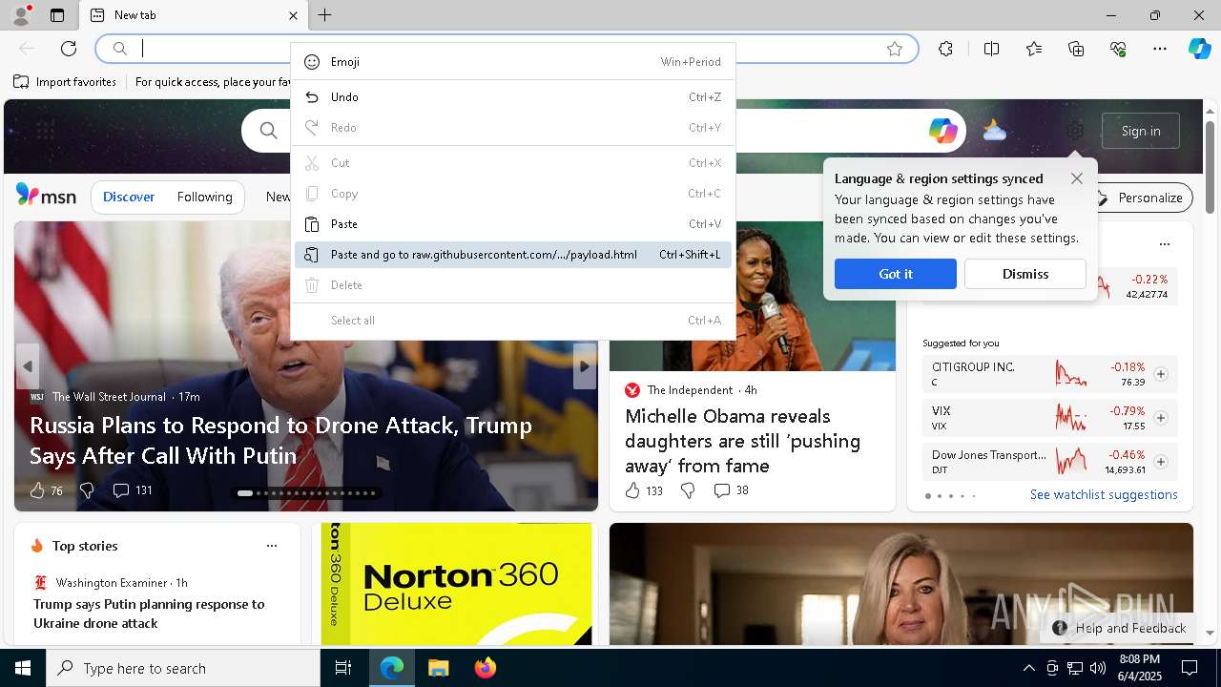Open the weather icon on MSN header
Image resolution: width=1221 pixels, height=687 pixels.
click(x=994, y=131)
